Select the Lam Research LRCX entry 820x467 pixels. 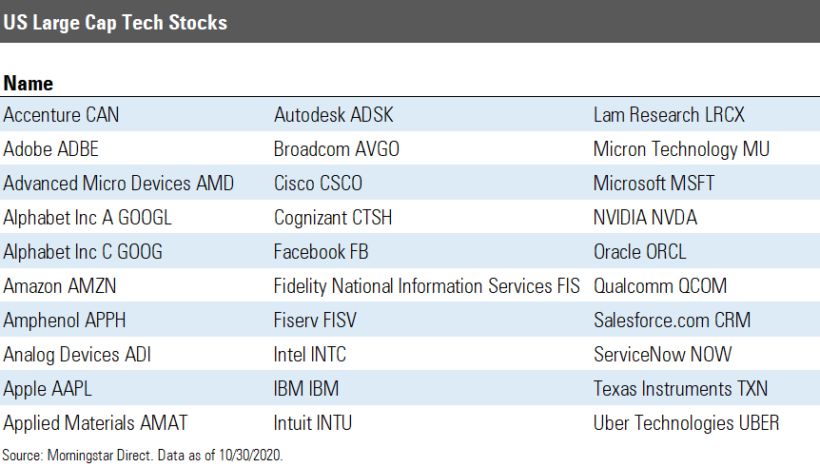click(669, 115)
